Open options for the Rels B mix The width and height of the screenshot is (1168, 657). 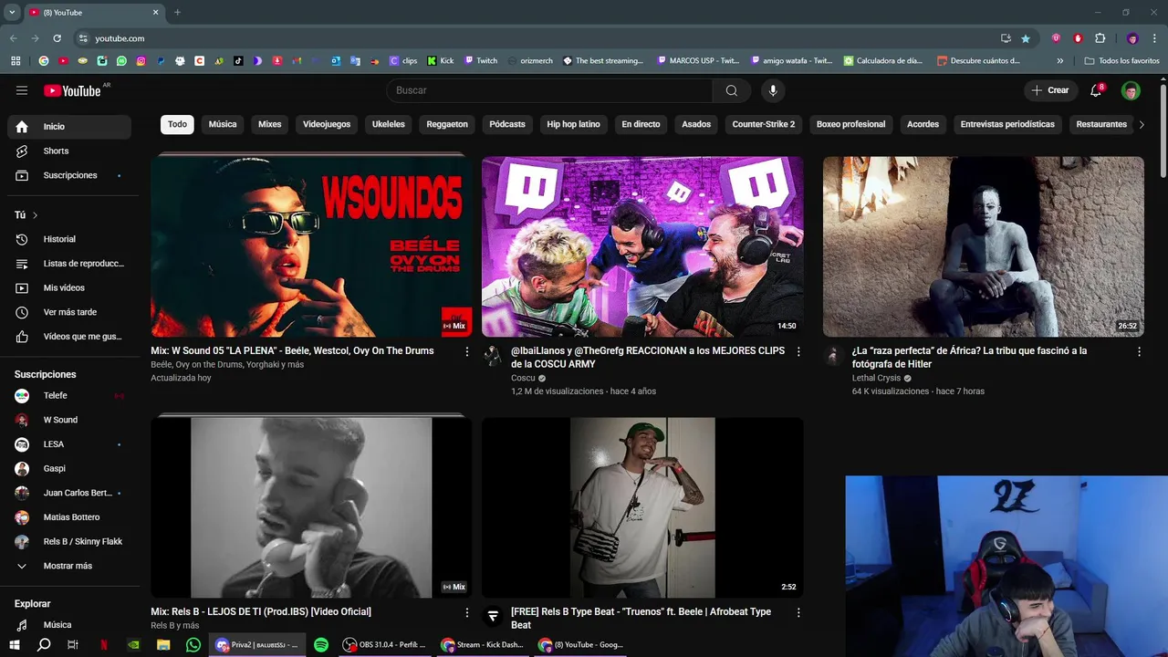click(467, 612)
